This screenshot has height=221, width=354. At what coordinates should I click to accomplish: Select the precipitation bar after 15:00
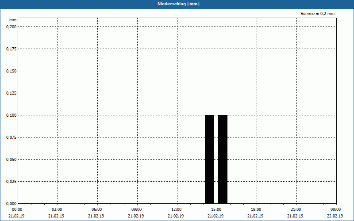(223, 159)
